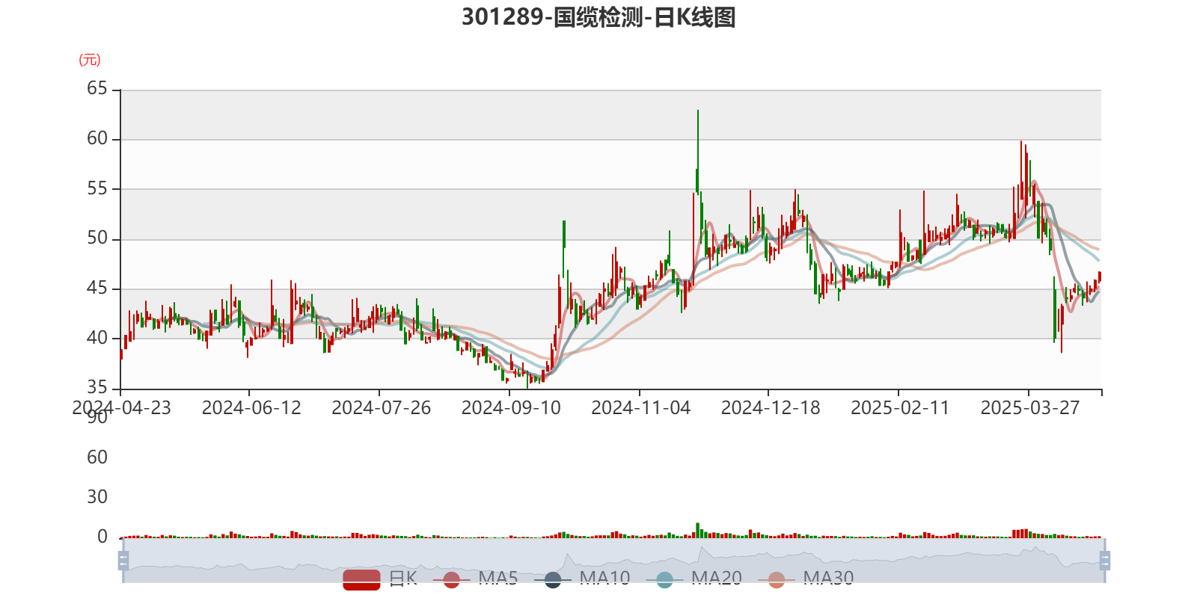The image size is (1197, 598).
Task: Click the 2024-04-23 date label
Action: click(121, 408)
